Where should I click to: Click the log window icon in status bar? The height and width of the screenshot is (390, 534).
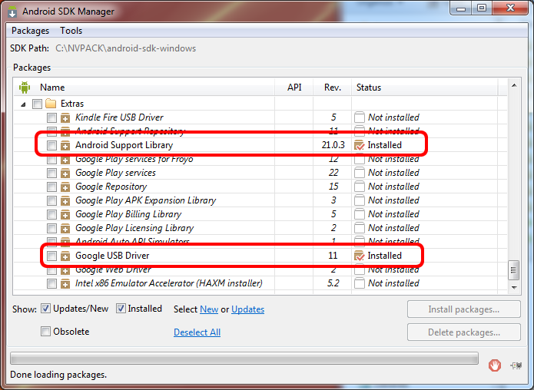click(516, 365)
